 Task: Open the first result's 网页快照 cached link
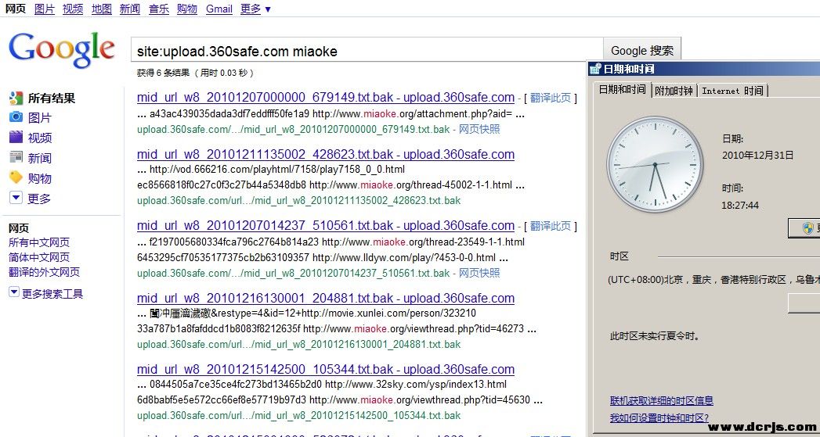coord(479,129)
